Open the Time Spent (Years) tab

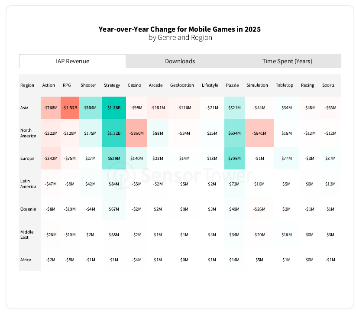287,61
